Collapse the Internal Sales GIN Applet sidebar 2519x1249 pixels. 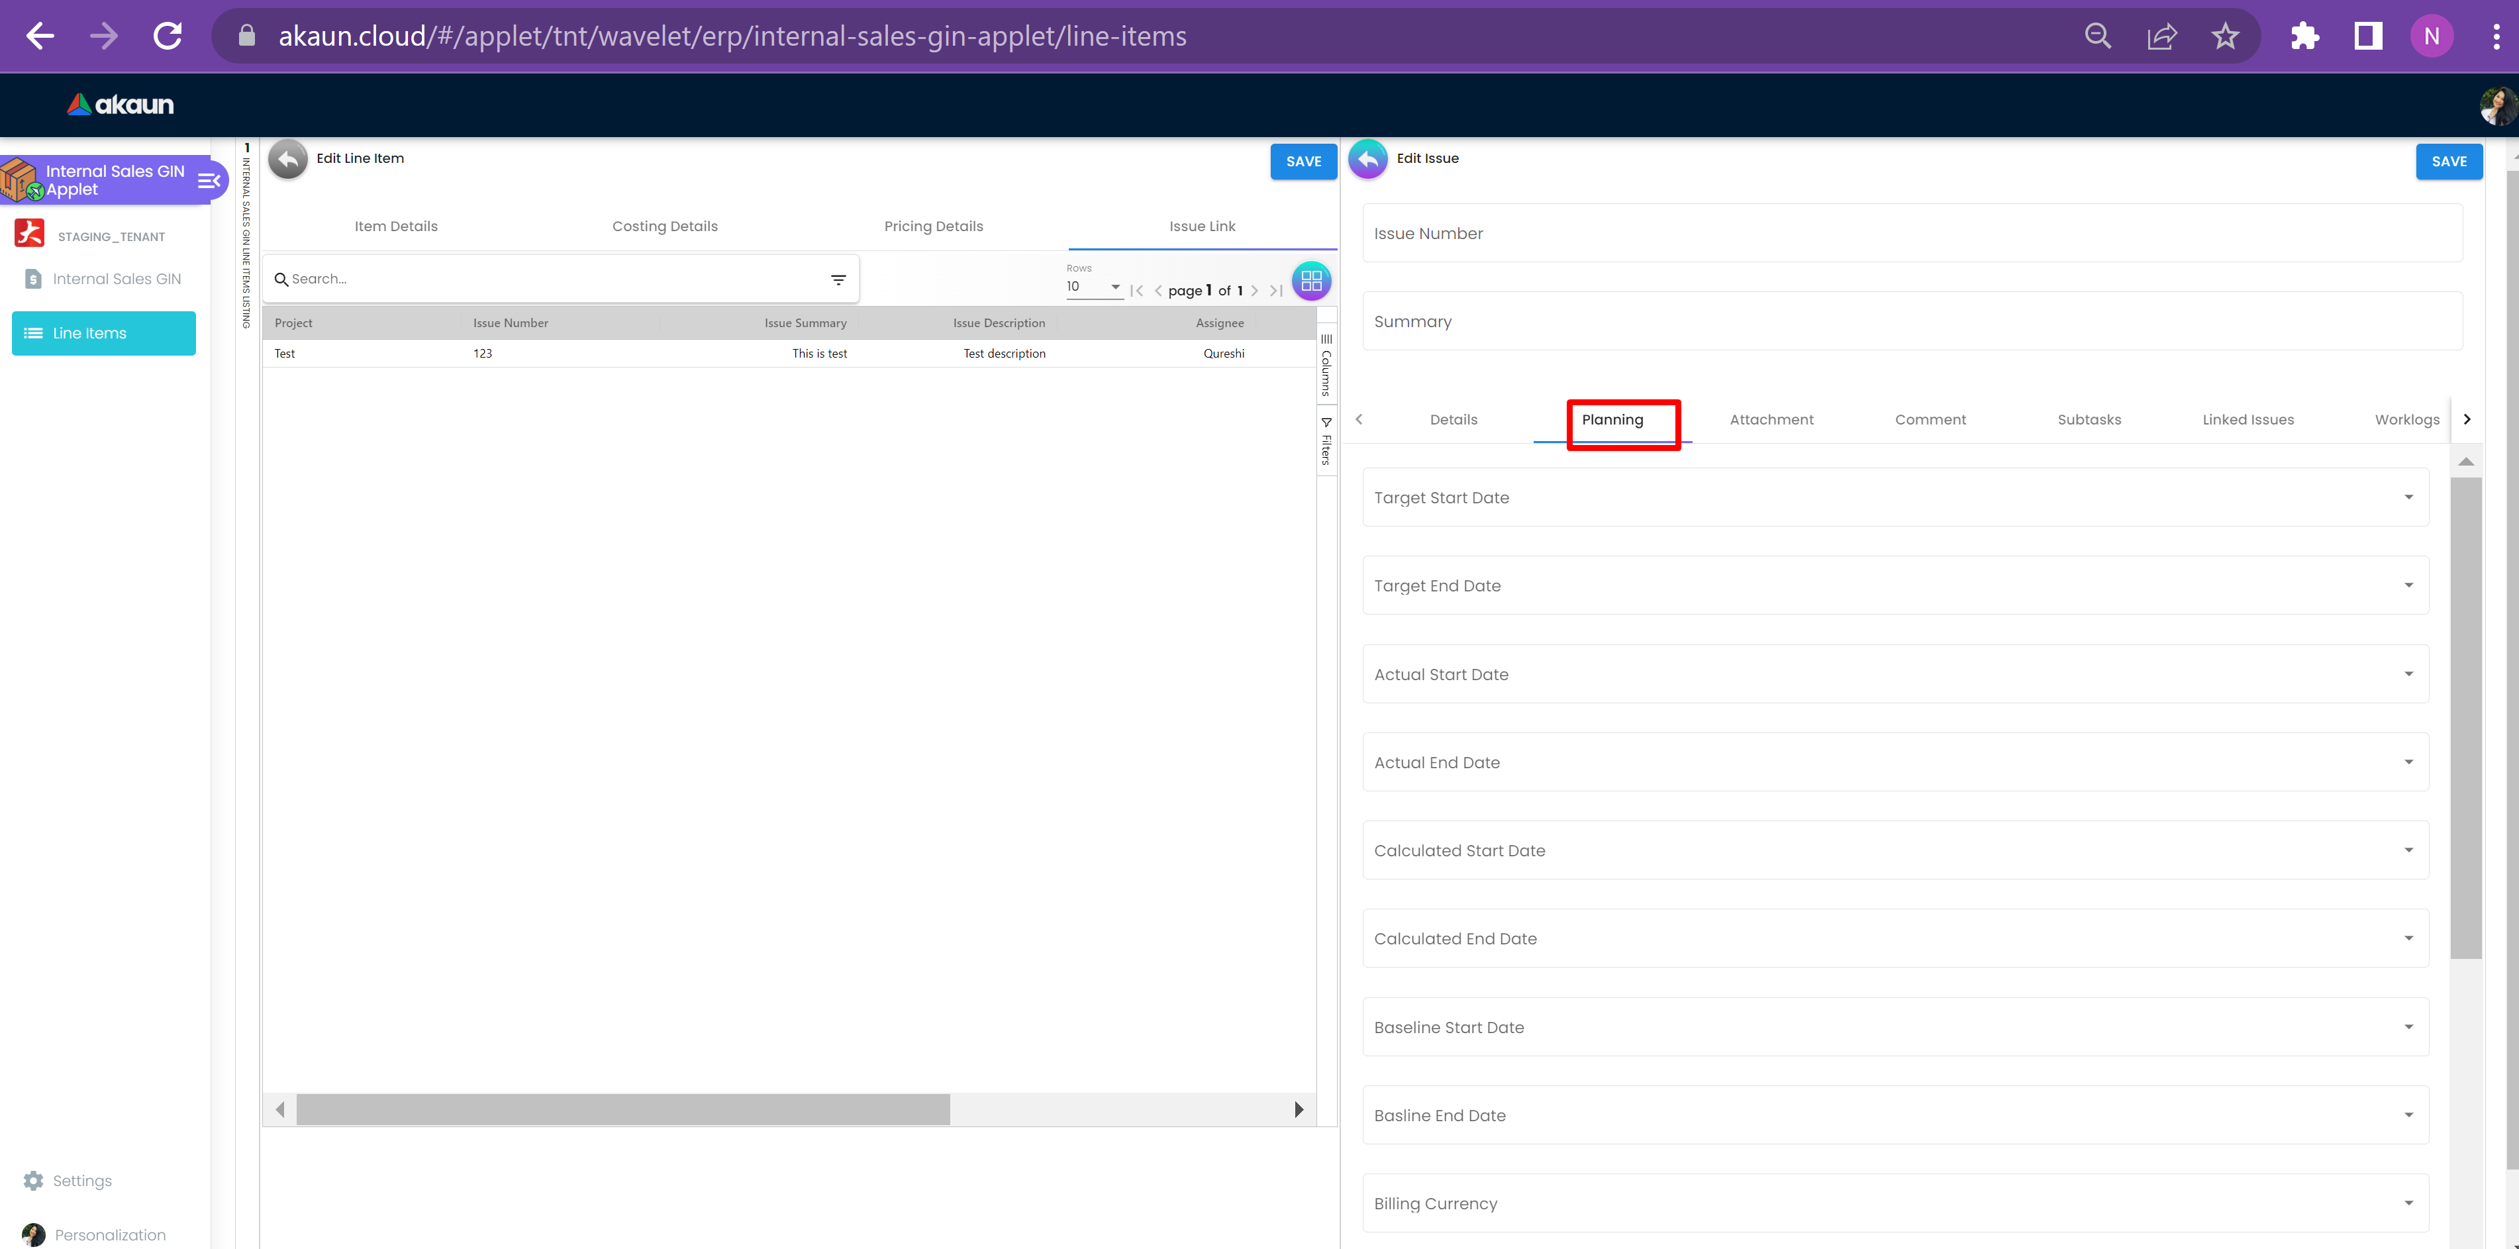(x=209, y=181)
